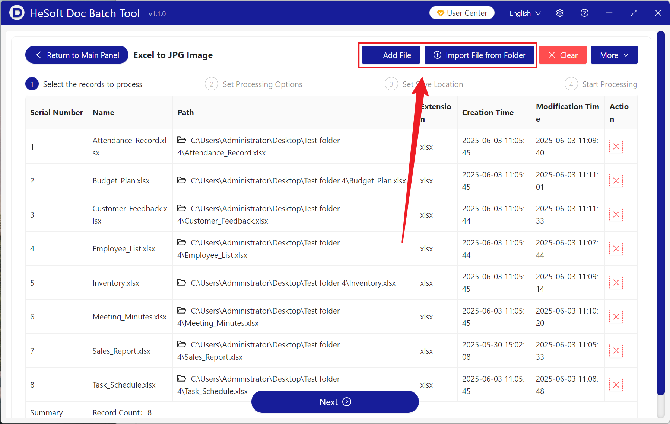Select the Meeting_Minutes.xlsx name cell
This screenshot has height=424, width=670.
130,317
